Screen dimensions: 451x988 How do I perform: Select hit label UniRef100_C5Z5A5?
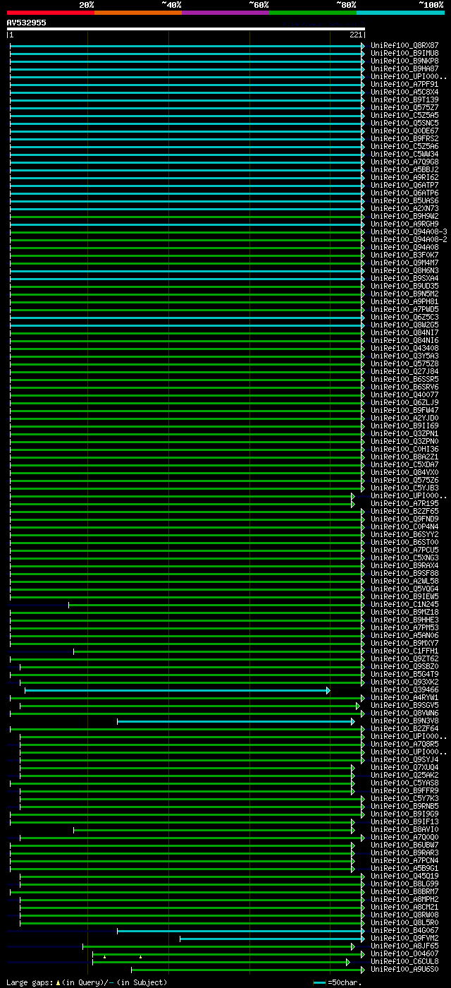[x=404, y=115]
